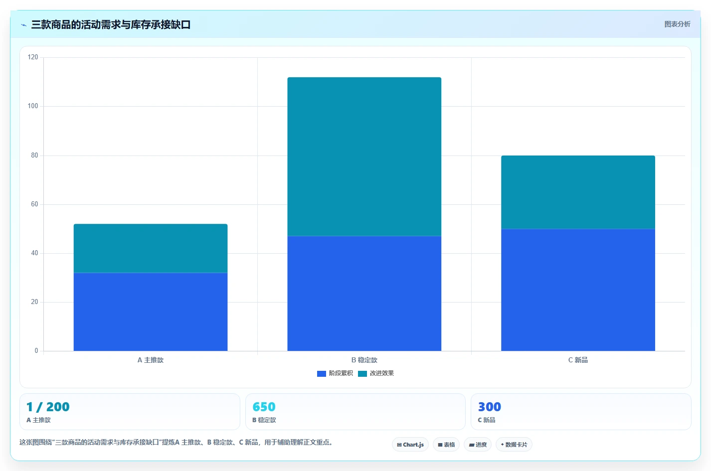Click the A 主推款 caption under 1 / 200

pos(38,420)
